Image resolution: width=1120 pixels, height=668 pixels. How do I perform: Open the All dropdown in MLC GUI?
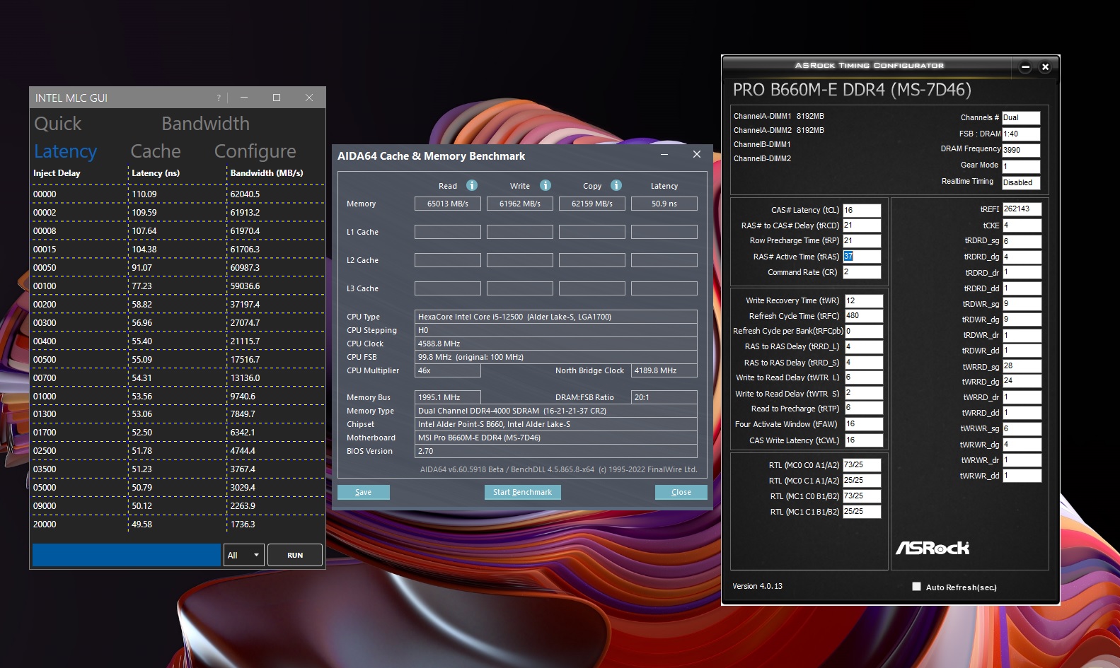pos(244,556)
